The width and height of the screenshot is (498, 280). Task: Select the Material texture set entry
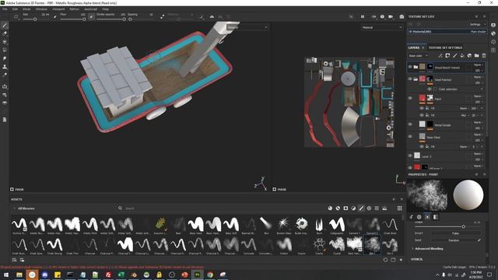tap(447, 31)
